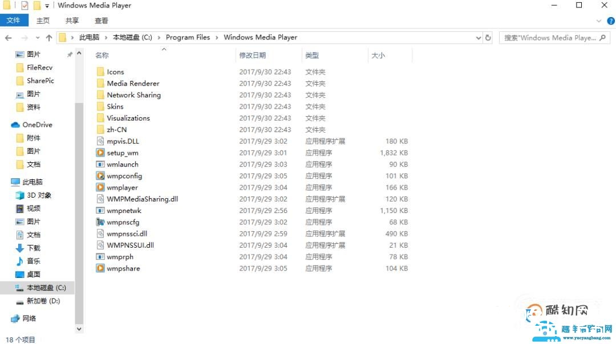This screenshot has height=344, width=616.
Task: Switch to the 查看 ribbon tab
Action: click(101, 21)
